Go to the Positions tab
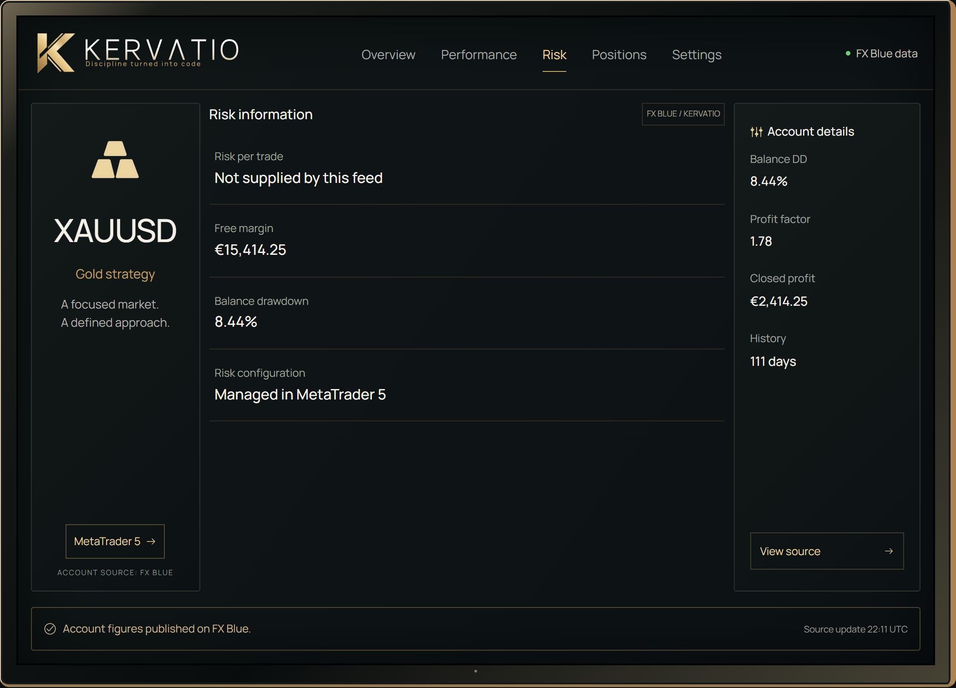Viewport: 956px width, 688px height. coord(619,55)
